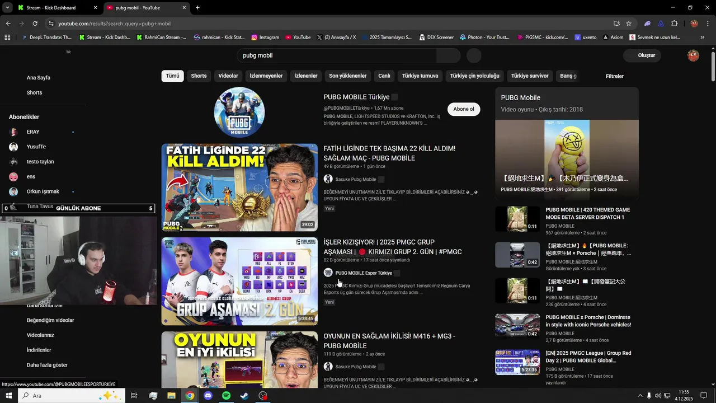
Task: Open Beğendiğim videolar playlist
Action: 50,320
